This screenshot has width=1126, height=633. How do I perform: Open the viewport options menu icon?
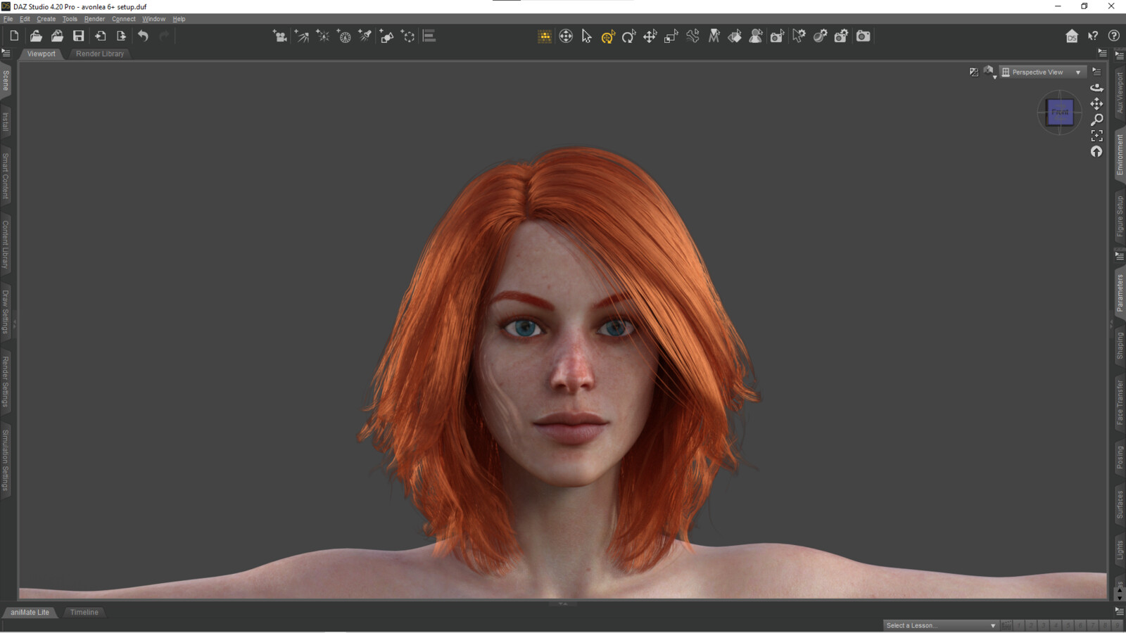1096,72
